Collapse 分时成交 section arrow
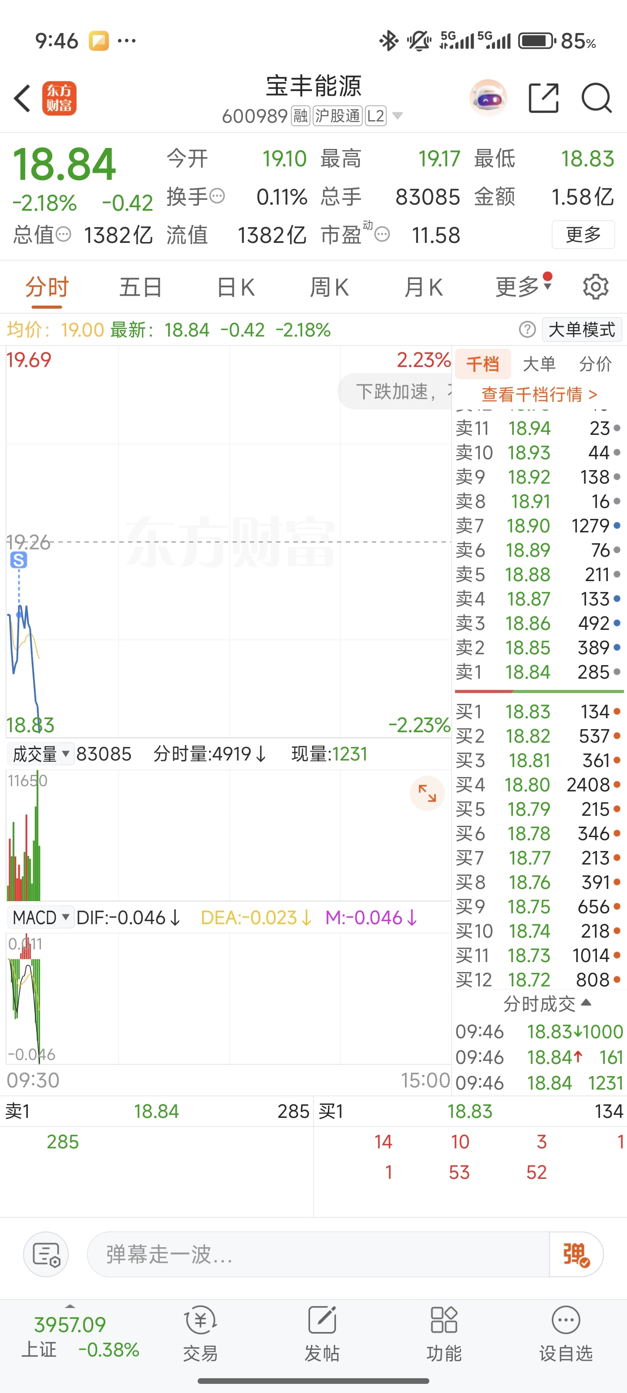This screenshot has height=1393, width=627. (x=585, y=1003)
